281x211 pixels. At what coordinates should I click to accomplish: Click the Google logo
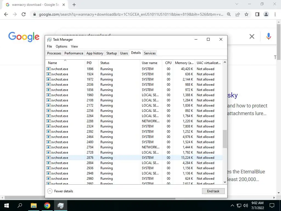[x=24, y=37]
